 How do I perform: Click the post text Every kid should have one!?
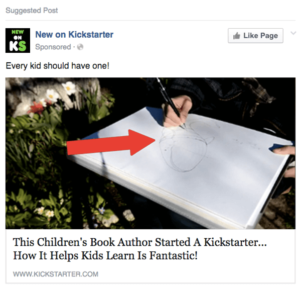coord(57,66)
